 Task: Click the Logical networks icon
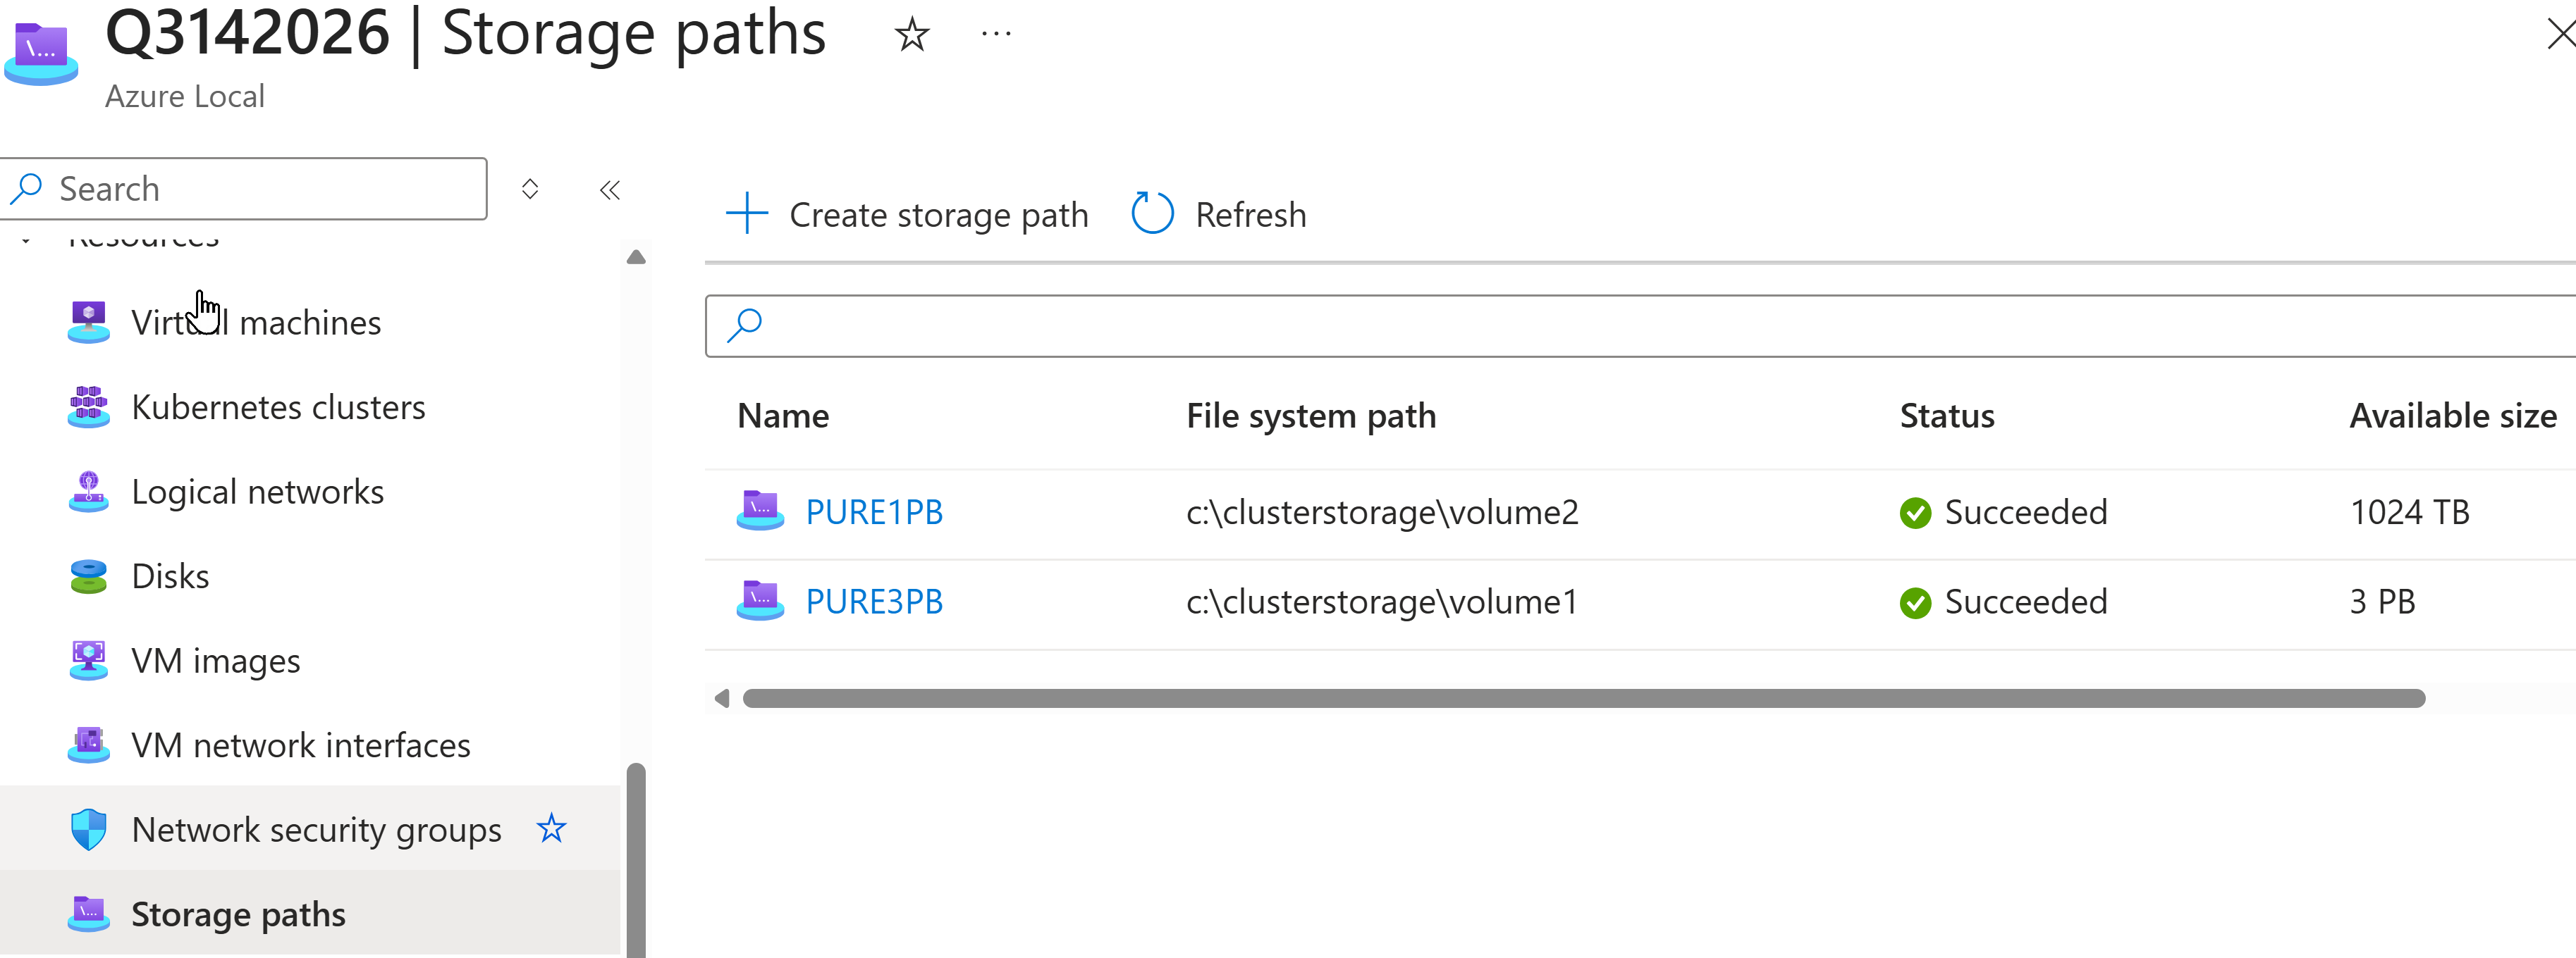88,492
